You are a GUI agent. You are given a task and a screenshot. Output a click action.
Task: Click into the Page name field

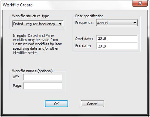click(43, 86)
